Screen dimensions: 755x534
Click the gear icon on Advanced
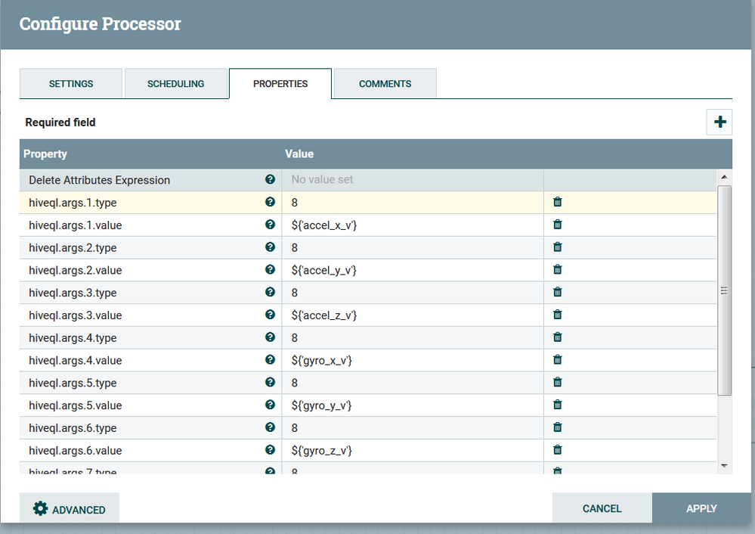point(41,509)
